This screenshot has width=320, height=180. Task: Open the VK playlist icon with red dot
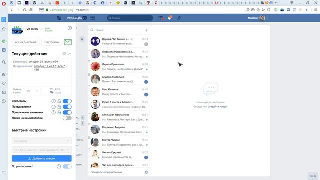161,18
